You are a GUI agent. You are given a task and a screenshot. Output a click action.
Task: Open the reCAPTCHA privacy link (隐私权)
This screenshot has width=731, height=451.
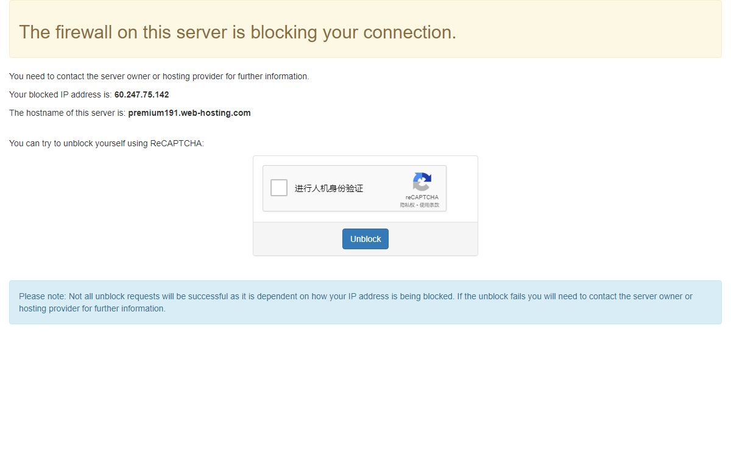click(407, 205)
